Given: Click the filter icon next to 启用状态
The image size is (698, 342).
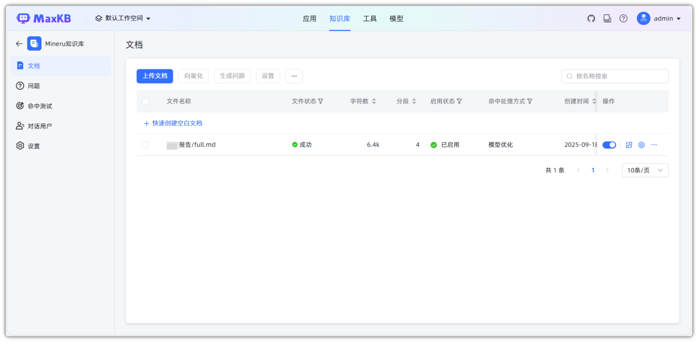Looking at the screenshot, I should pyautogui.click(x=459, y=101).
